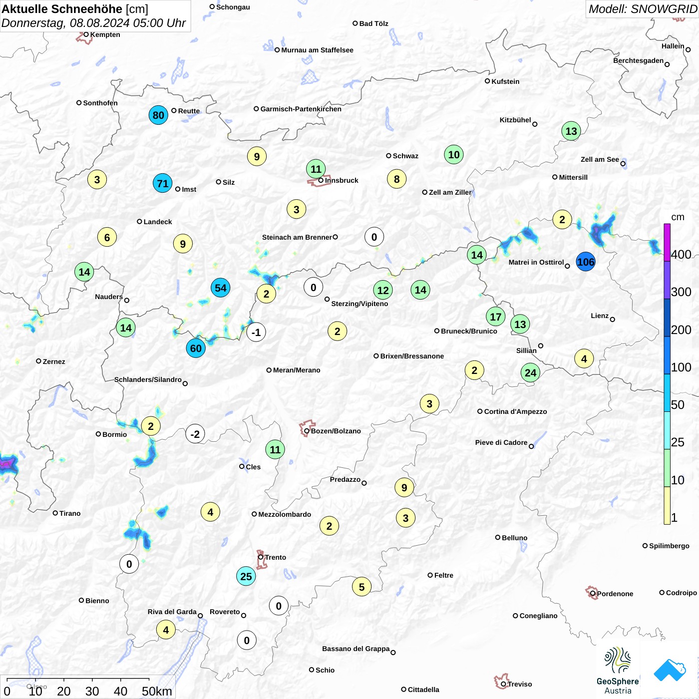Screen dimensions: 699x699
Task: Click the 'Brixen/Bressanone' label
Action: (412, 356)
